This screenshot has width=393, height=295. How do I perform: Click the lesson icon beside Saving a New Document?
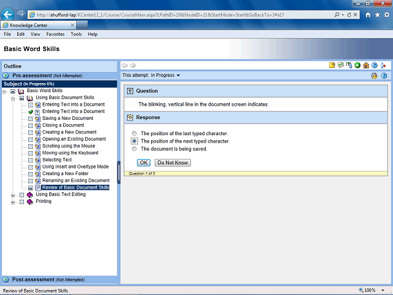[x=37, y=119]
